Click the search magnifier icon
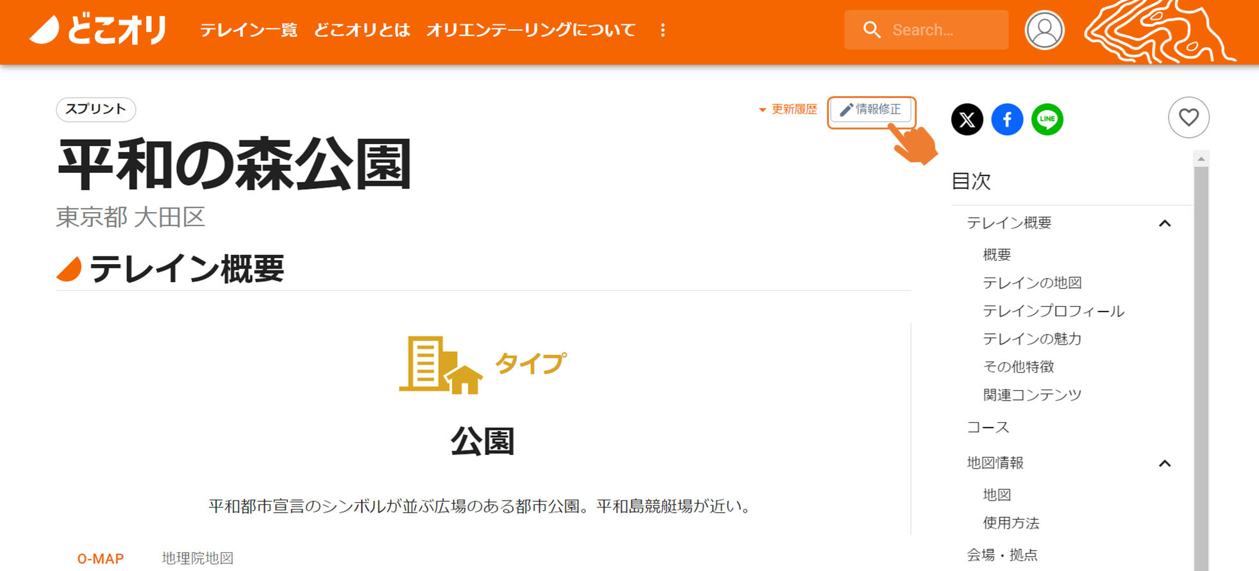This screenshot has width=1259, height=571. pyautogui.click(x=871, y=29)
